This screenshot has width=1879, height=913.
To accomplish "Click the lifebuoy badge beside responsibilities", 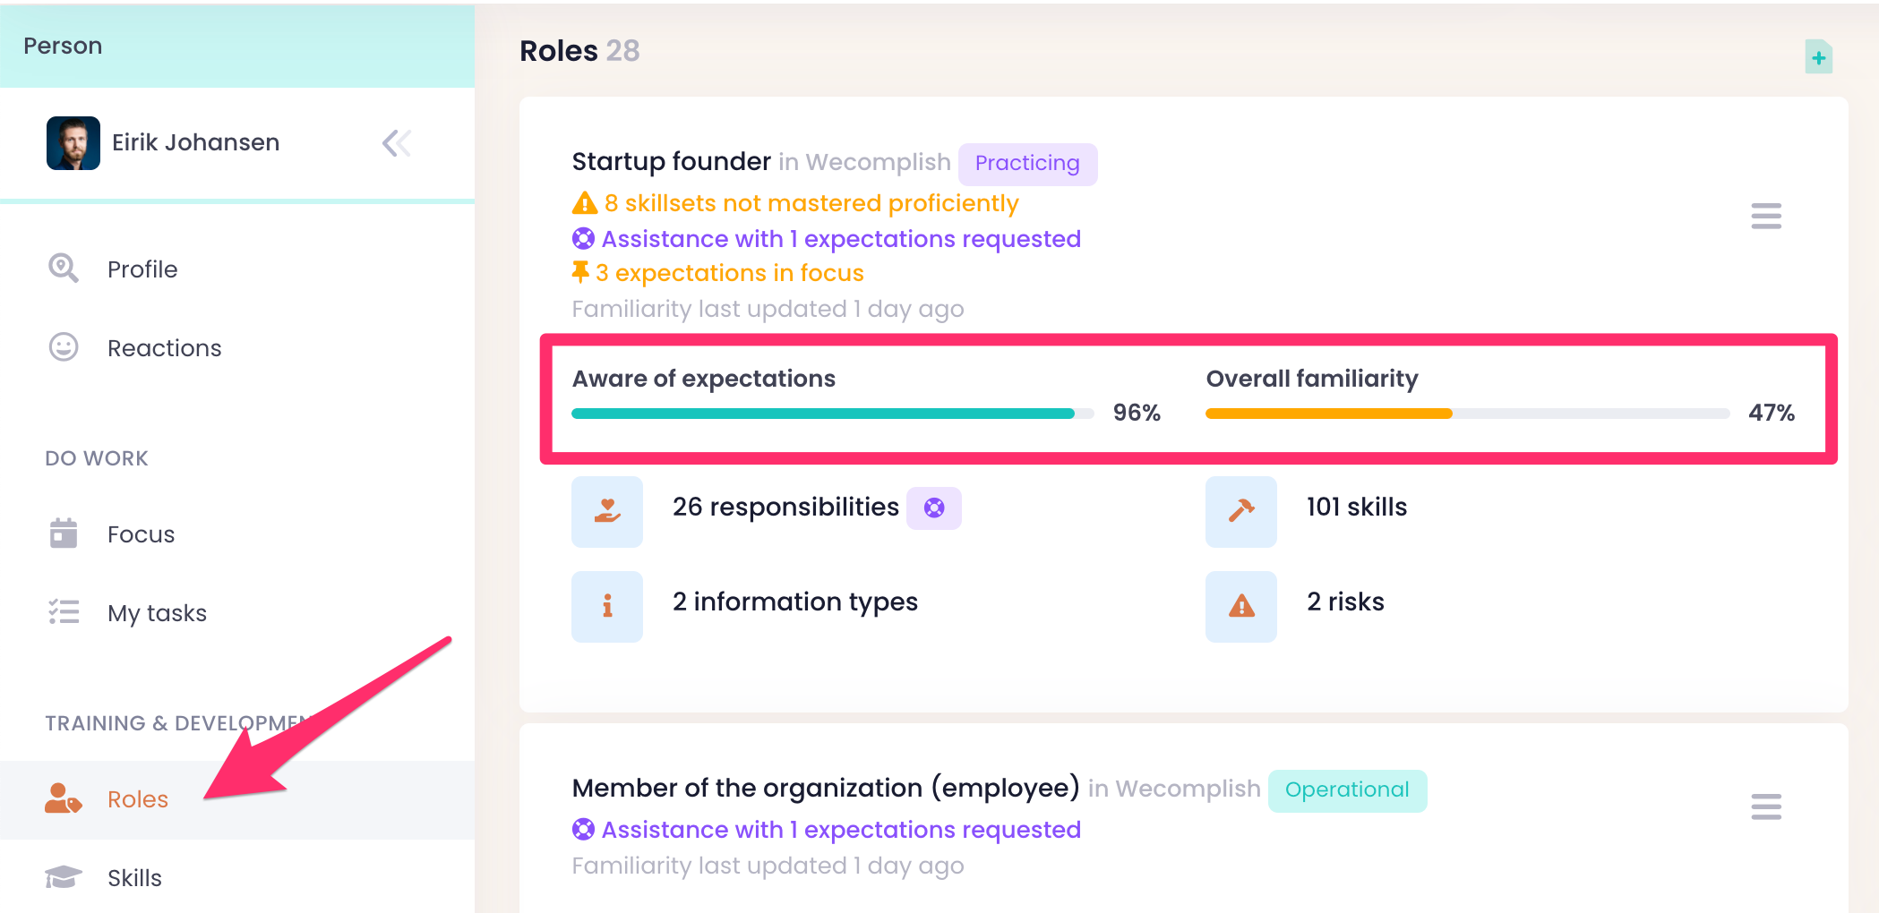I will (x=933, y=508).
